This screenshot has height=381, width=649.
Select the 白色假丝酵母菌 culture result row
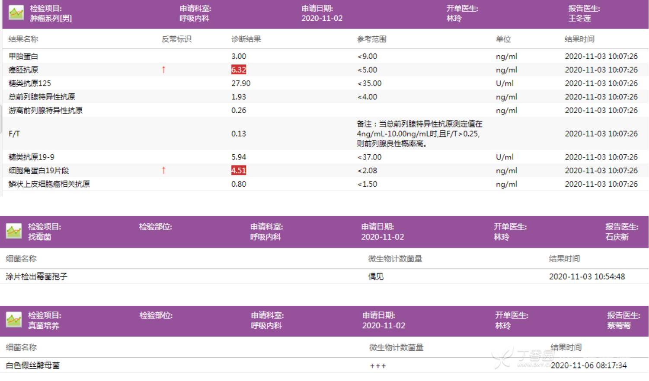coord(33,365)
